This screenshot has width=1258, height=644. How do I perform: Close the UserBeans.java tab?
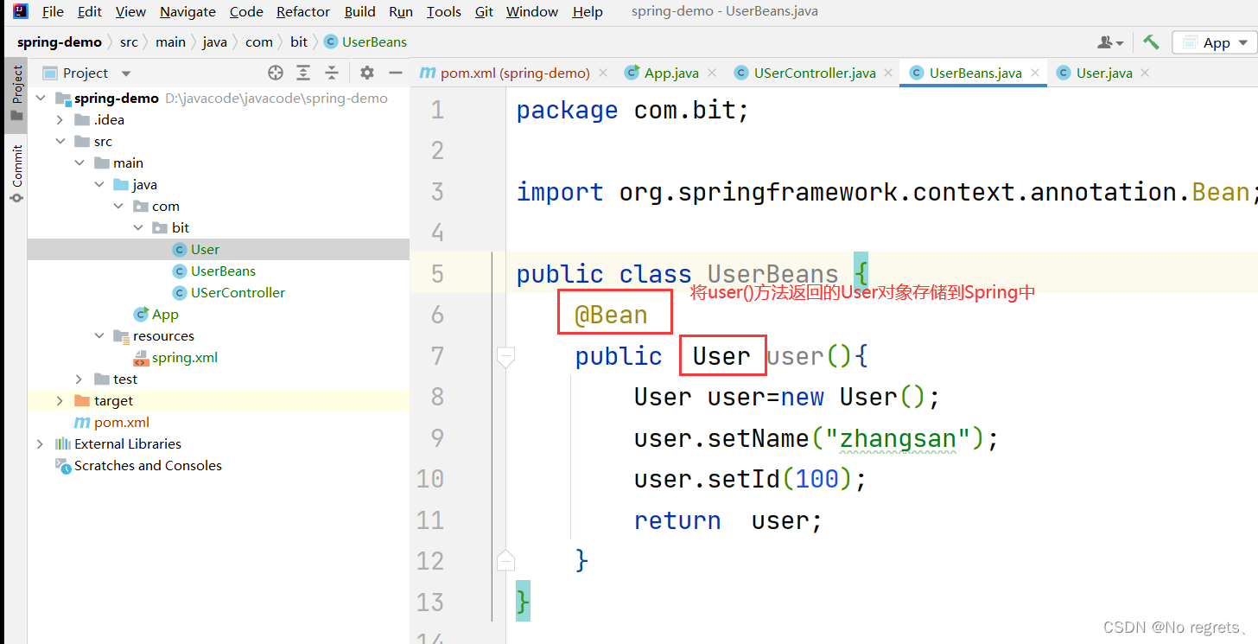coord(1036,73)
